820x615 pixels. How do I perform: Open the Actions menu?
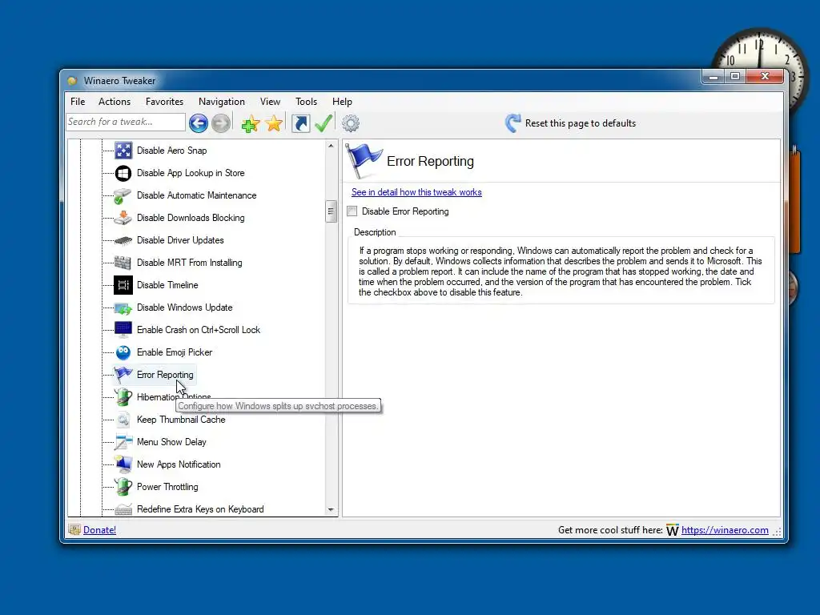coord(115,102)
